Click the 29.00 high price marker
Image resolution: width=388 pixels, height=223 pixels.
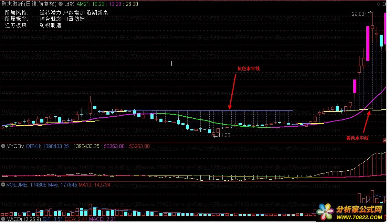point(358,14)
